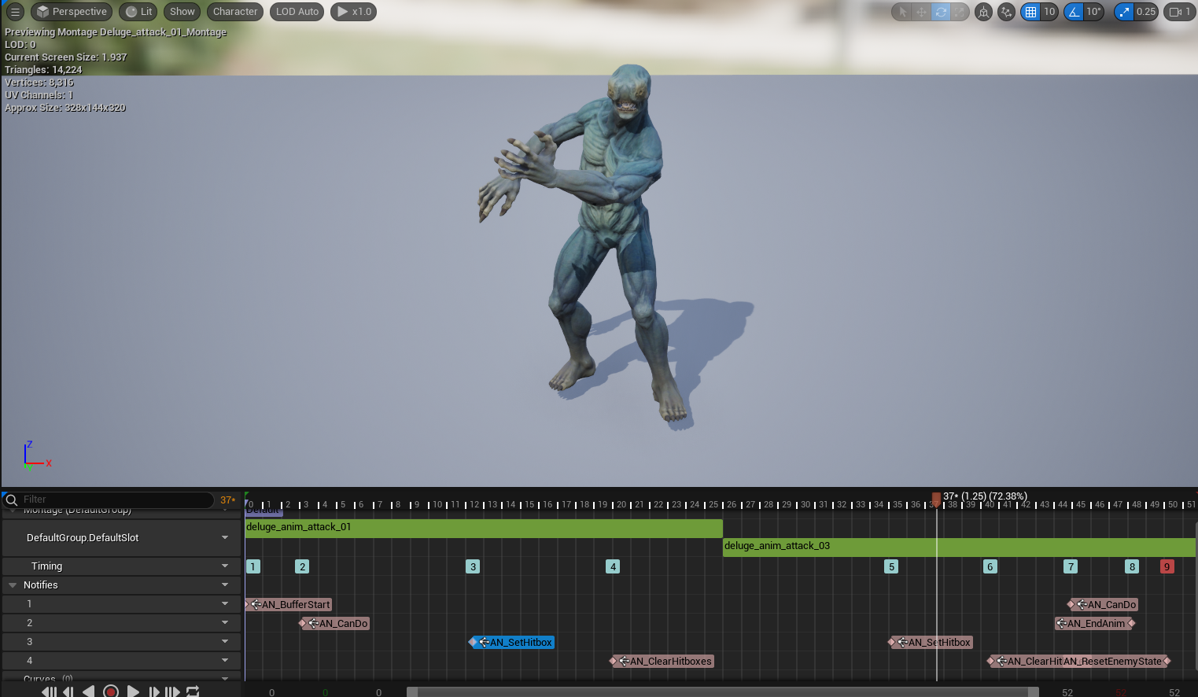Screen dimensions: 1198x697
Task: Open notify track 1 options arrow
Action: pos(225,604)
